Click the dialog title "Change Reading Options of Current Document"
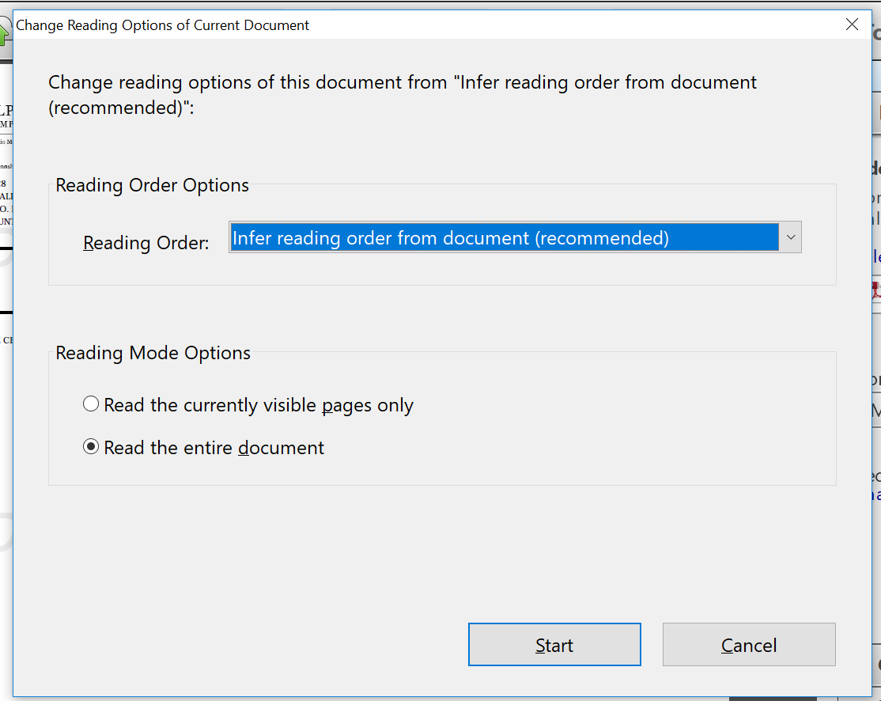 (162, 25)
